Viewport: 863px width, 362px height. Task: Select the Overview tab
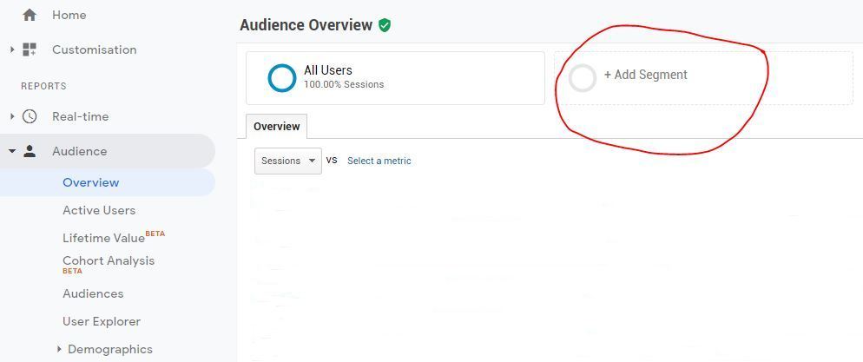[x=276, y=127]
